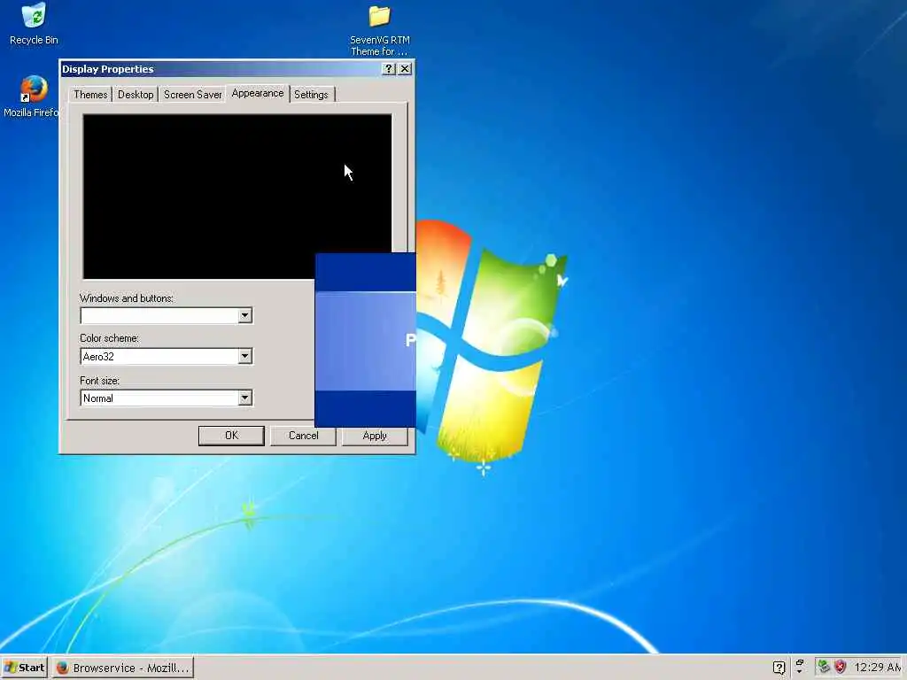Expand the Font size dropdown arrow
Image resolution: width=907 pixels, height=680 pixels.
tap(244, 398)
